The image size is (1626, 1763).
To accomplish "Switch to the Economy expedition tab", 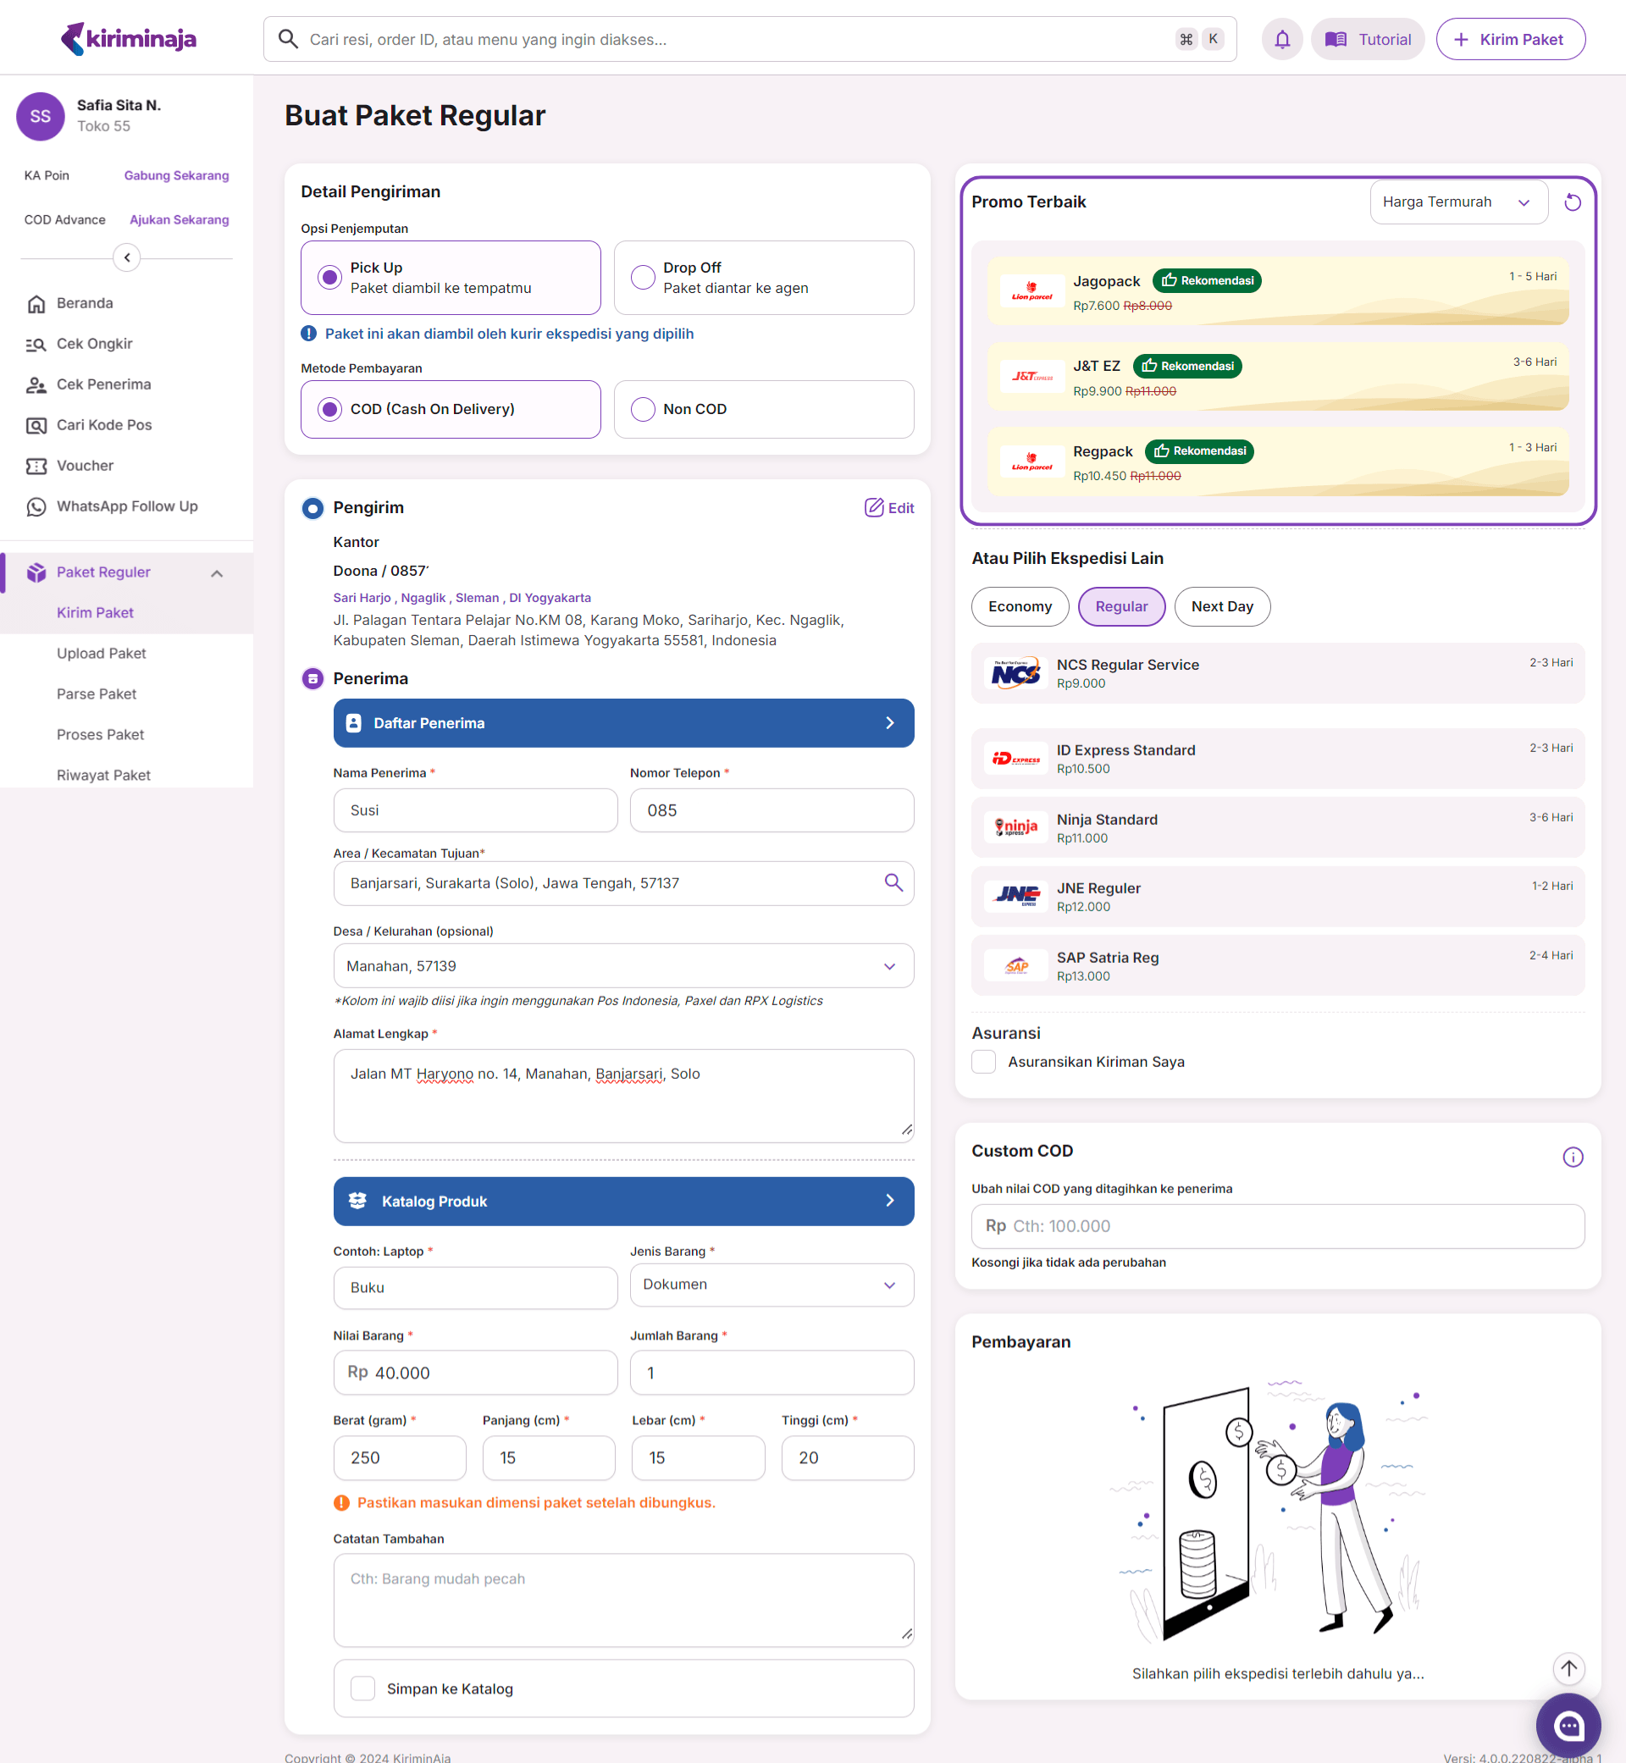I will [1019, 606].
